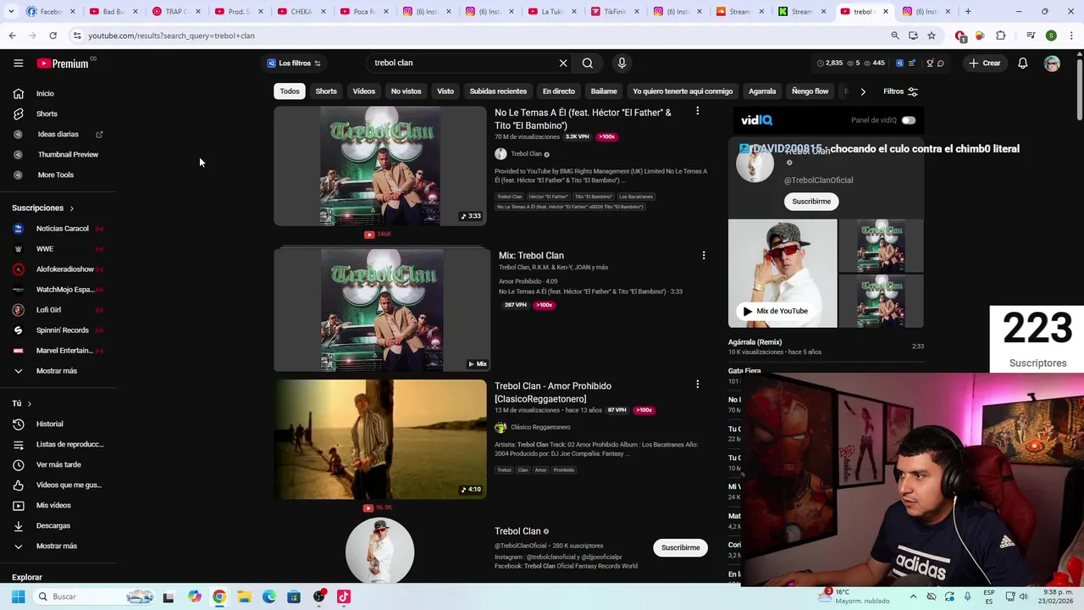
Task: Select the Ñengo flow chip
Action: pos(810,91)
